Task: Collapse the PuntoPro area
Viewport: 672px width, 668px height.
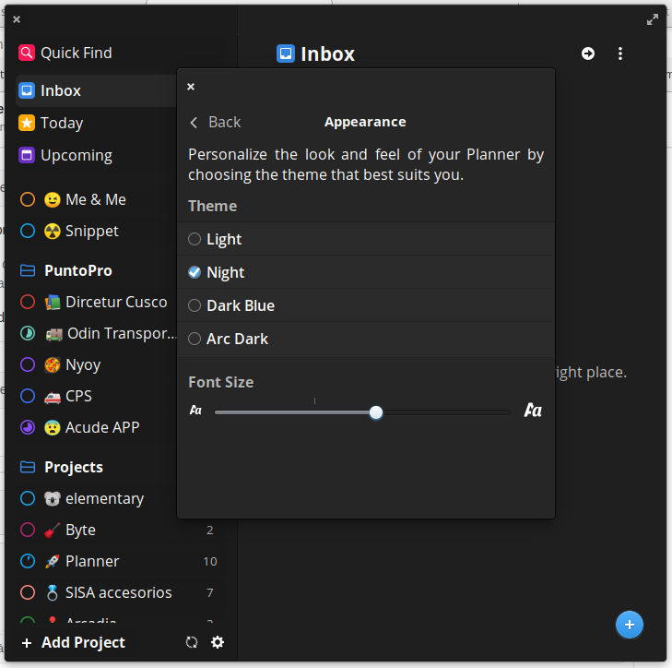Action: (78, 270)
